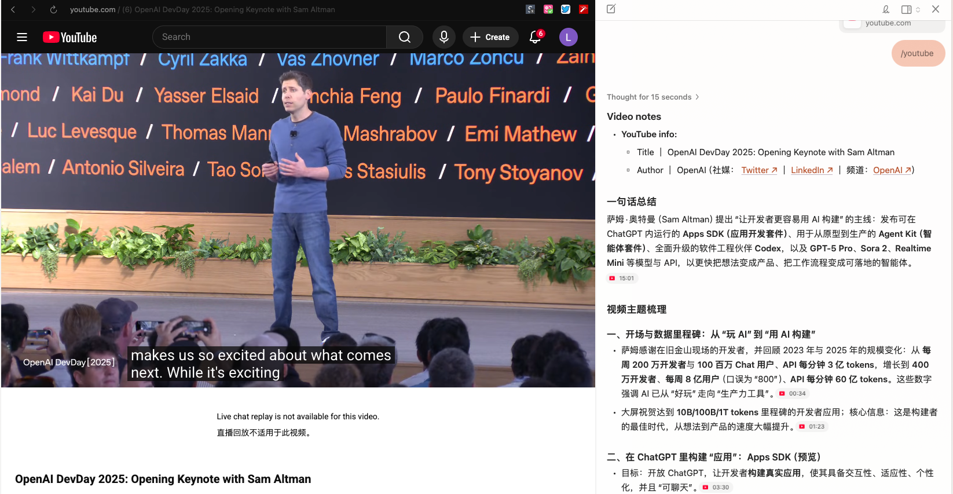953x494 pixels.
Task: Open the purple account avatar menu
Action: 568,37
